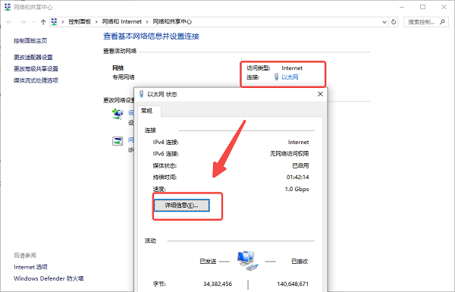Click the 1.0 Gbps speed value

click(x=297, y=190)
